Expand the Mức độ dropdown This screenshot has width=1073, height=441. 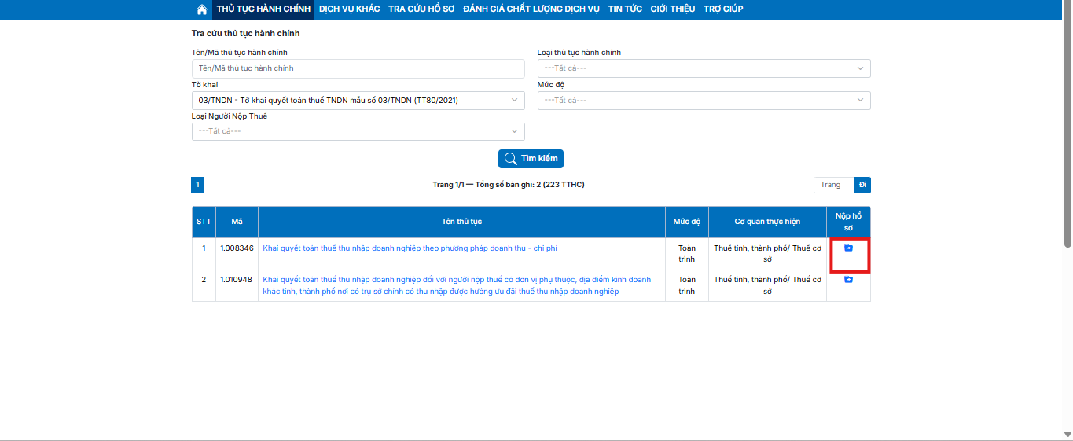click(x=704, y=101)
